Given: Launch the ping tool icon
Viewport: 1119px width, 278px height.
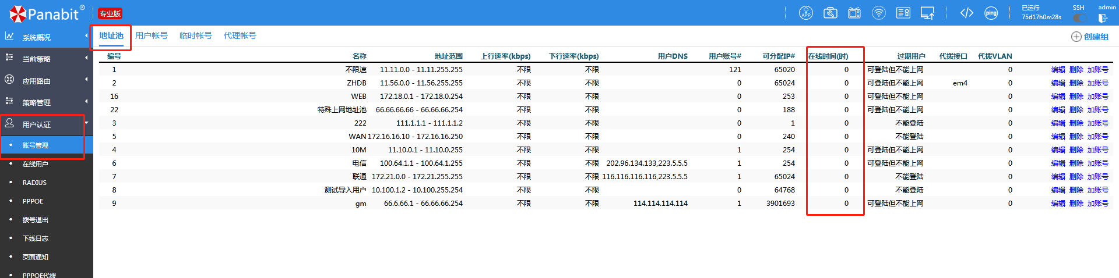Looking at the screenshot, I should 991,13.
